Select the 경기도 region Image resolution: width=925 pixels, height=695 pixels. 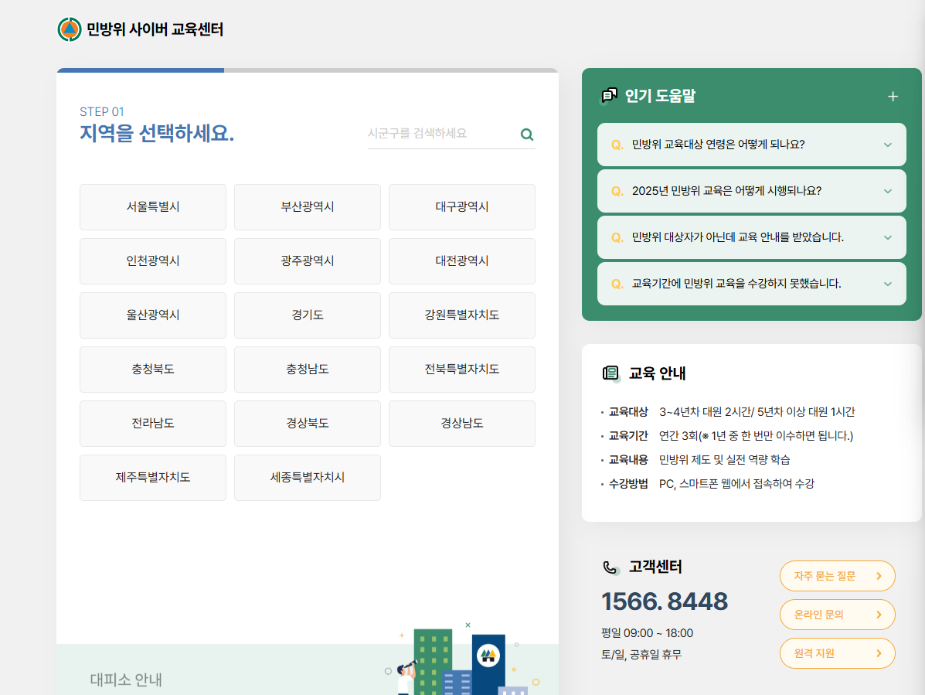pyautogui.click(x=307, y=315)
